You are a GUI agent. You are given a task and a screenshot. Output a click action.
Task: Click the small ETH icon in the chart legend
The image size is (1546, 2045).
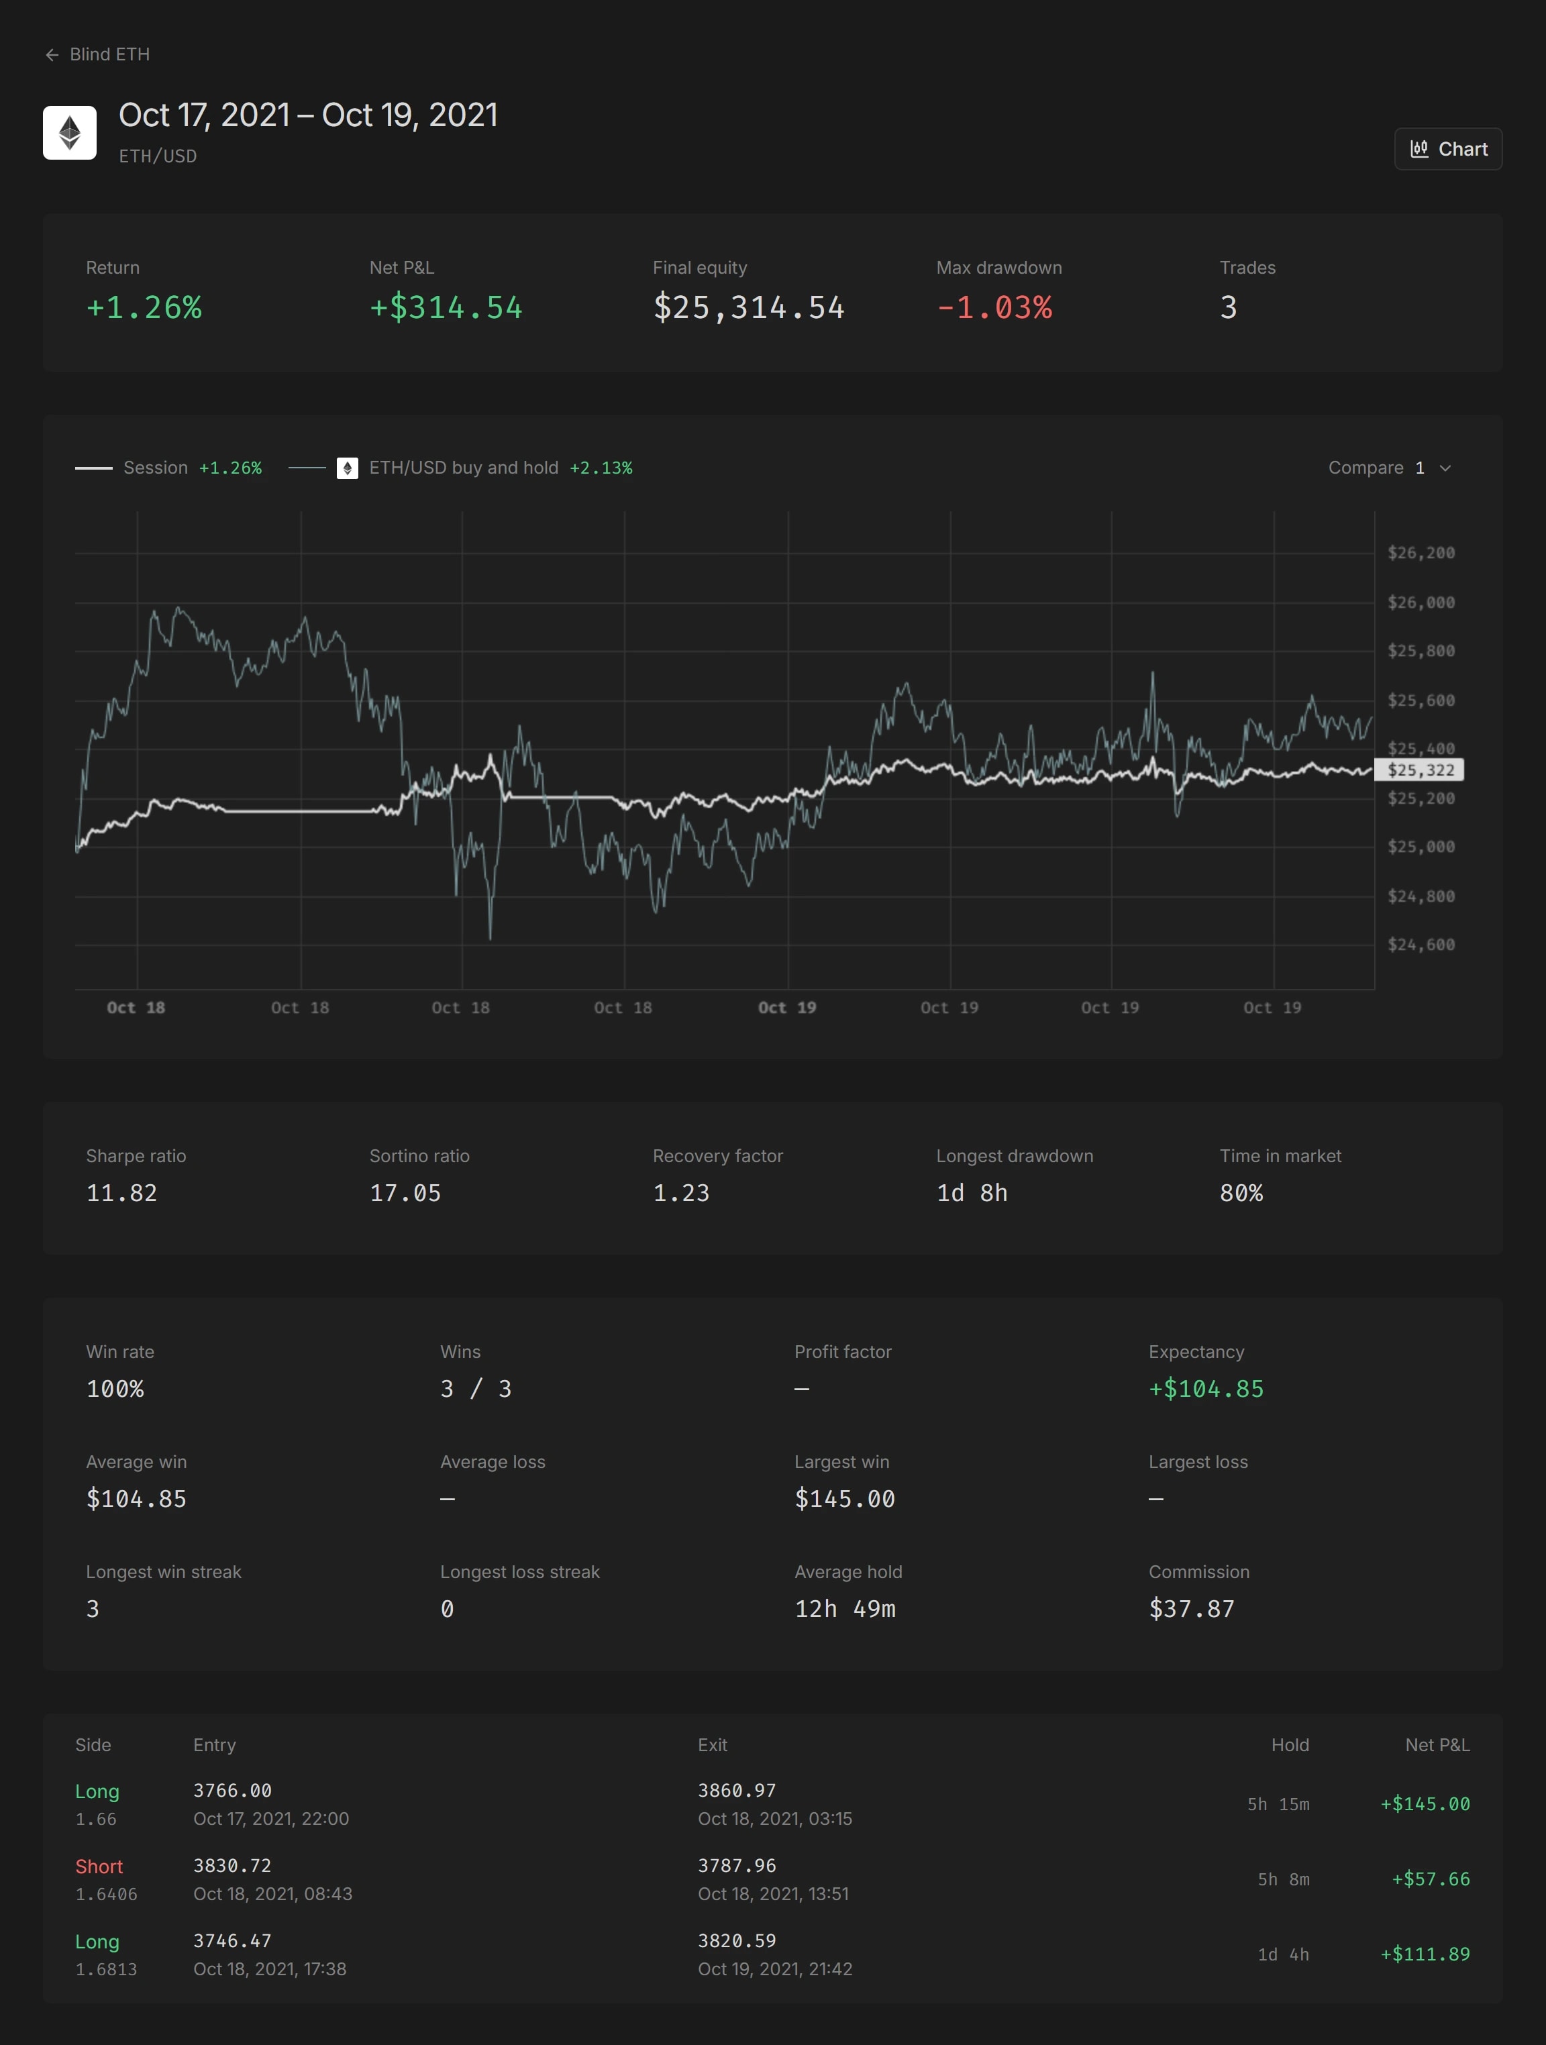(348, 468)
